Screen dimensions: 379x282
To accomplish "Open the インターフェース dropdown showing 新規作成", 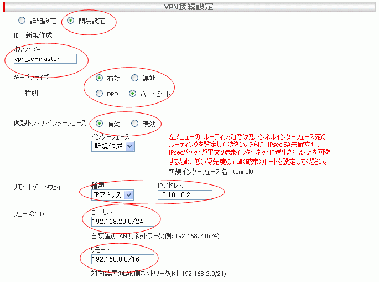I will pos(113,146).
